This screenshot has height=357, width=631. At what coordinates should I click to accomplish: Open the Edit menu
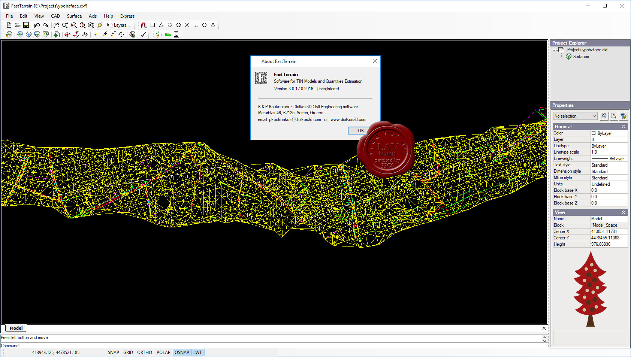[24, 16]
